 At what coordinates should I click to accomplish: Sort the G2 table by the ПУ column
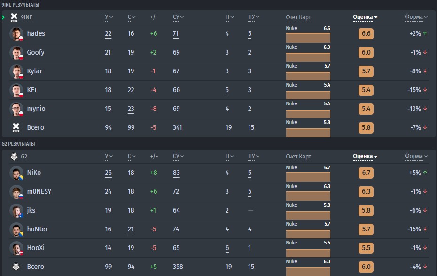point(254,156)
